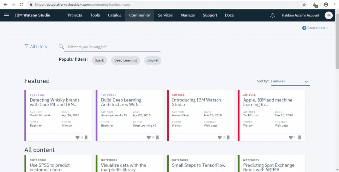Image resolution: width=339 pixels, height=172 pixels.
Task: Click the search magnifier icon
Action: tap(61, 46)
